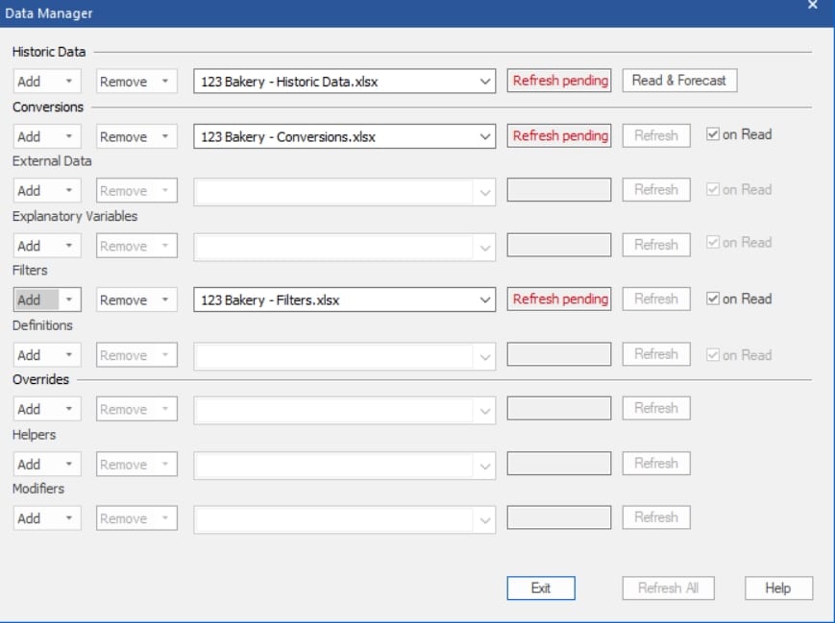Open the Filters file dropdown
The height and width of the screenshot is (623, 835).
point(485,299)
